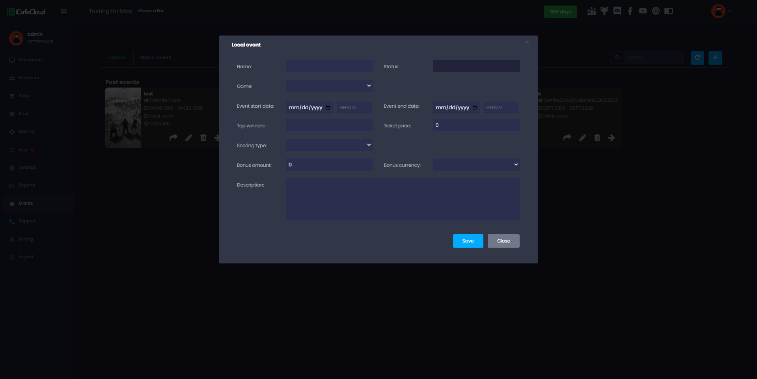Image resolution: width=757 pixels, height=379 pixels.
Task: Open the Game dropdown
Action: pyautogui.click(x=329, y=86)
